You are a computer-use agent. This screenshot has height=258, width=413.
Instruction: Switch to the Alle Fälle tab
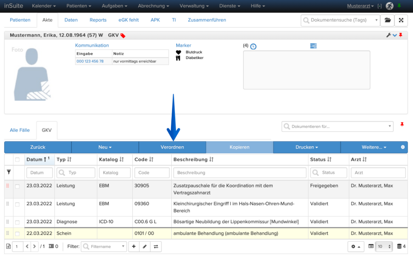(20, 130)
